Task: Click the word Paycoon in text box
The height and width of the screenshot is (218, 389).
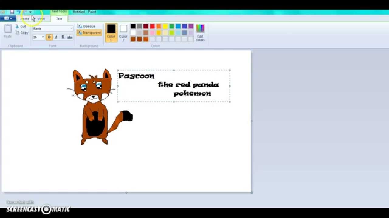Action: click(x=136, y=76)
